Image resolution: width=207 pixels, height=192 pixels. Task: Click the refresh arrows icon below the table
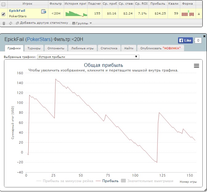pyautogui.click(x=10, y=23)
